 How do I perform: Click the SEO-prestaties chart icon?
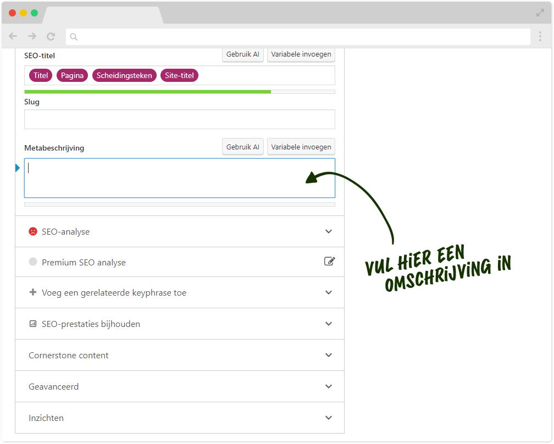[33, 324]
